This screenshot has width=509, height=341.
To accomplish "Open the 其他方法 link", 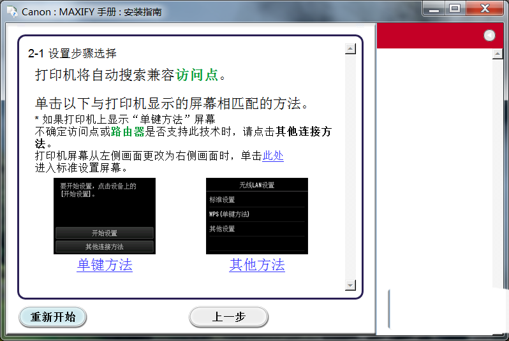I will coord(257,265).
